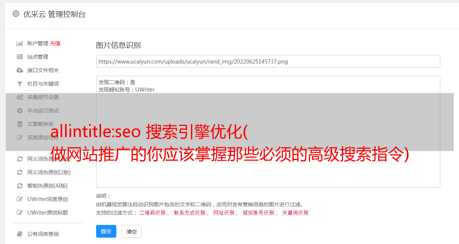Click the 关键词识别 tag
459x244 pixels.
pos(296,213)
